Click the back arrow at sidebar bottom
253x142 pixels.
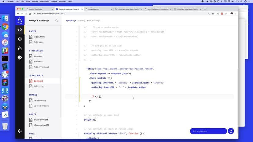[x=20, y=131]
